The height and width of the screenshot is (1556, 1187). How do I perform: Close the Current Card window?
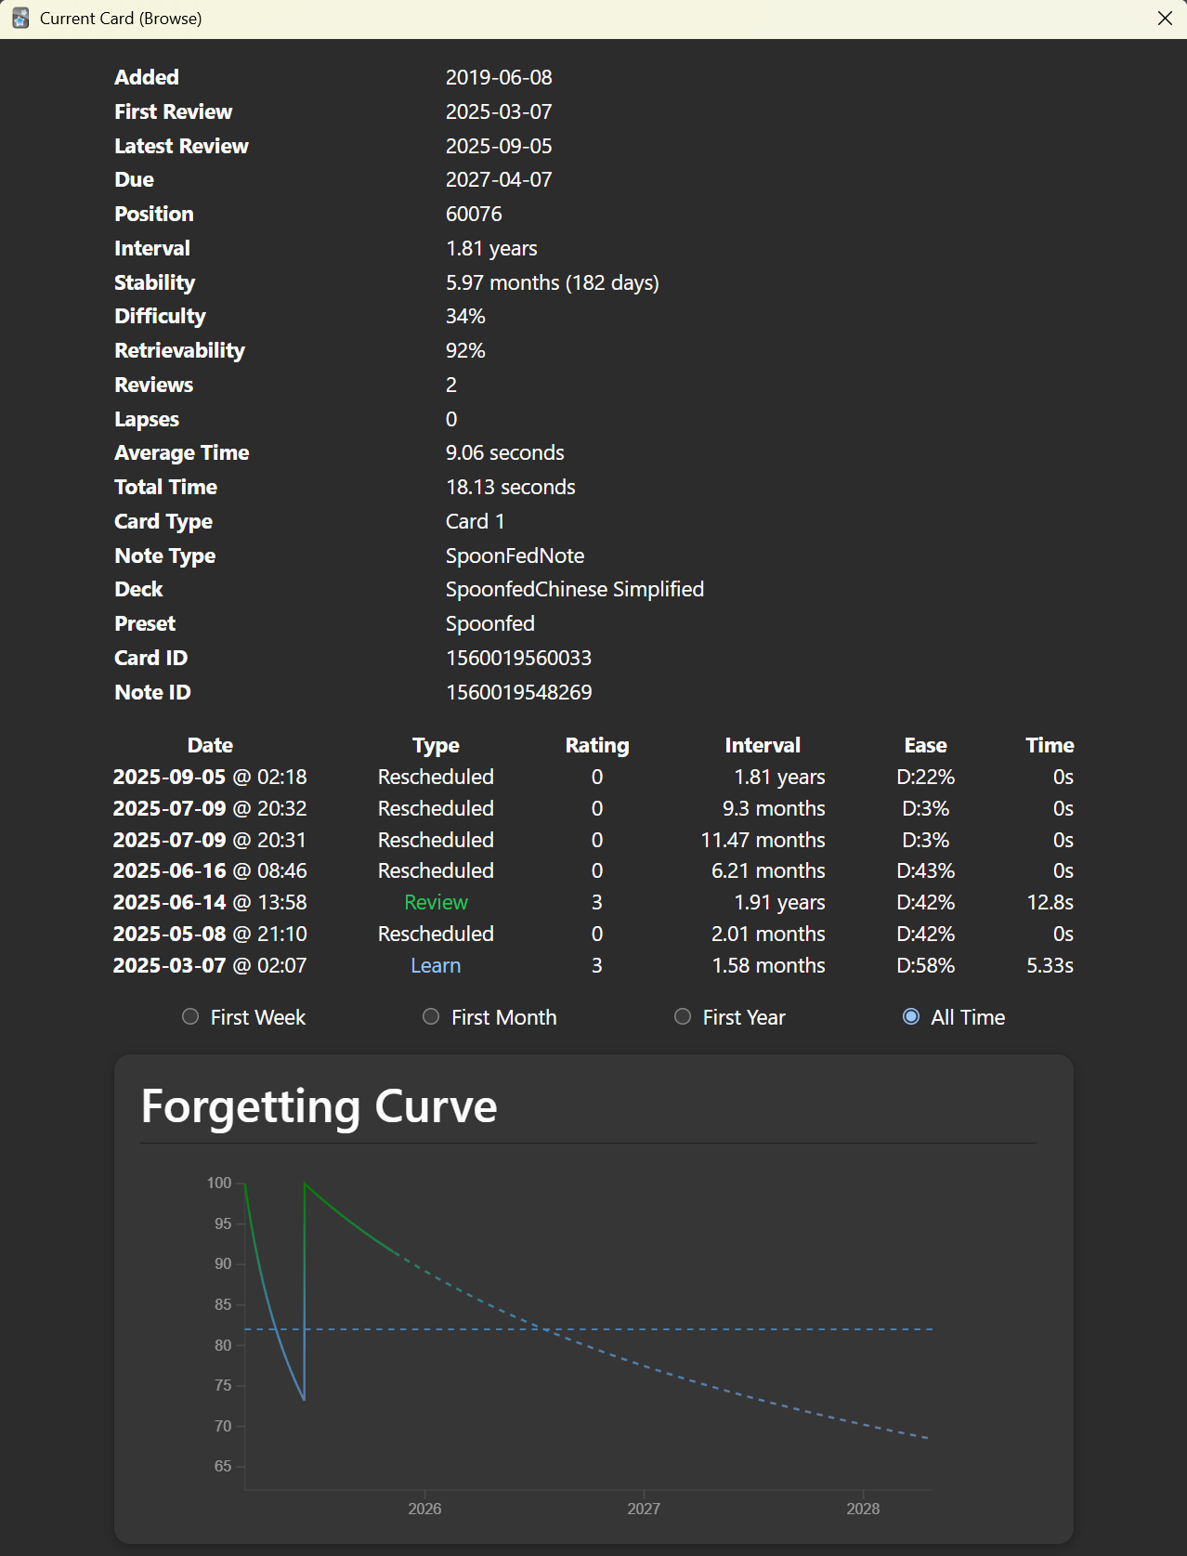tap(1165, 19)
